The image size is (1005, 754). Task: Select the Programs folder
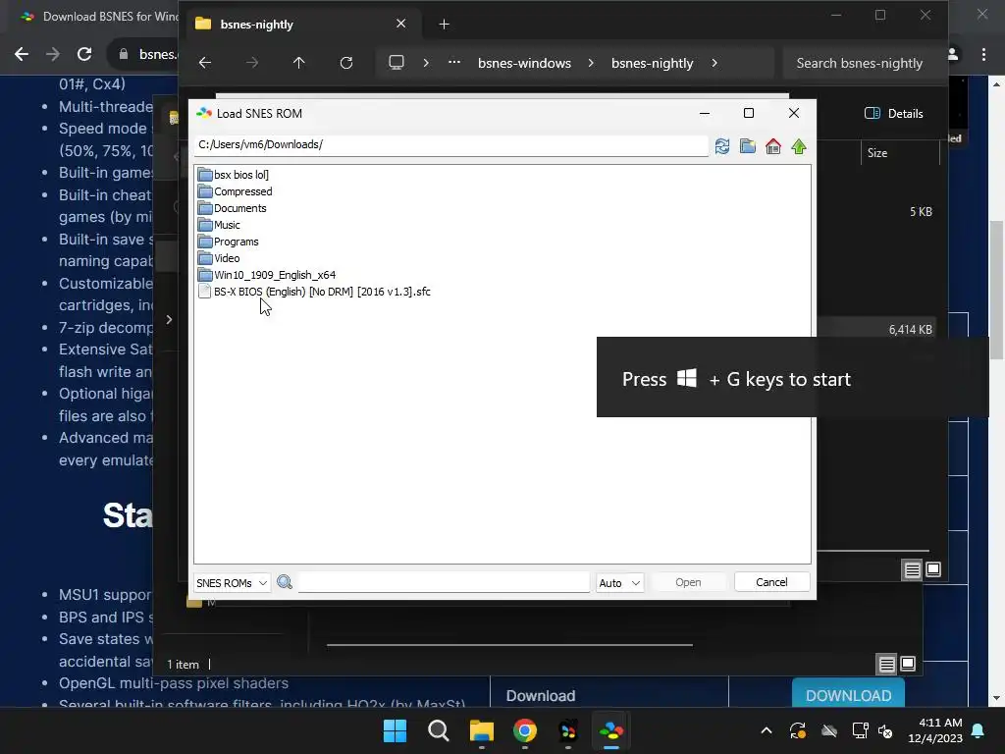pos(228,242)
